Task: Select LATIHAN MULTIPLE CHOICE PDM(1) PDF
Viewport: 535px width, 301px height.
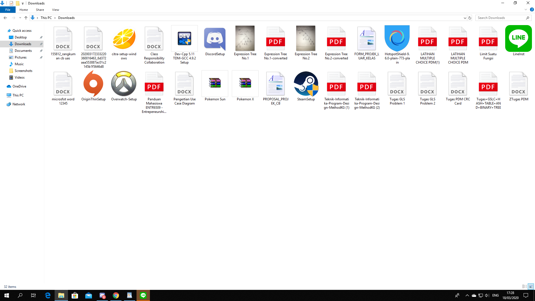Action: coord(427,45)
